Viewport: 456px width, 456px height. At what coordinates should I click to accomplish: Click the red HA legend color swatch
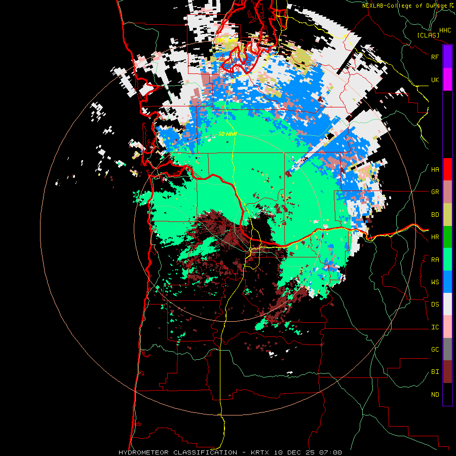point(447,169)
